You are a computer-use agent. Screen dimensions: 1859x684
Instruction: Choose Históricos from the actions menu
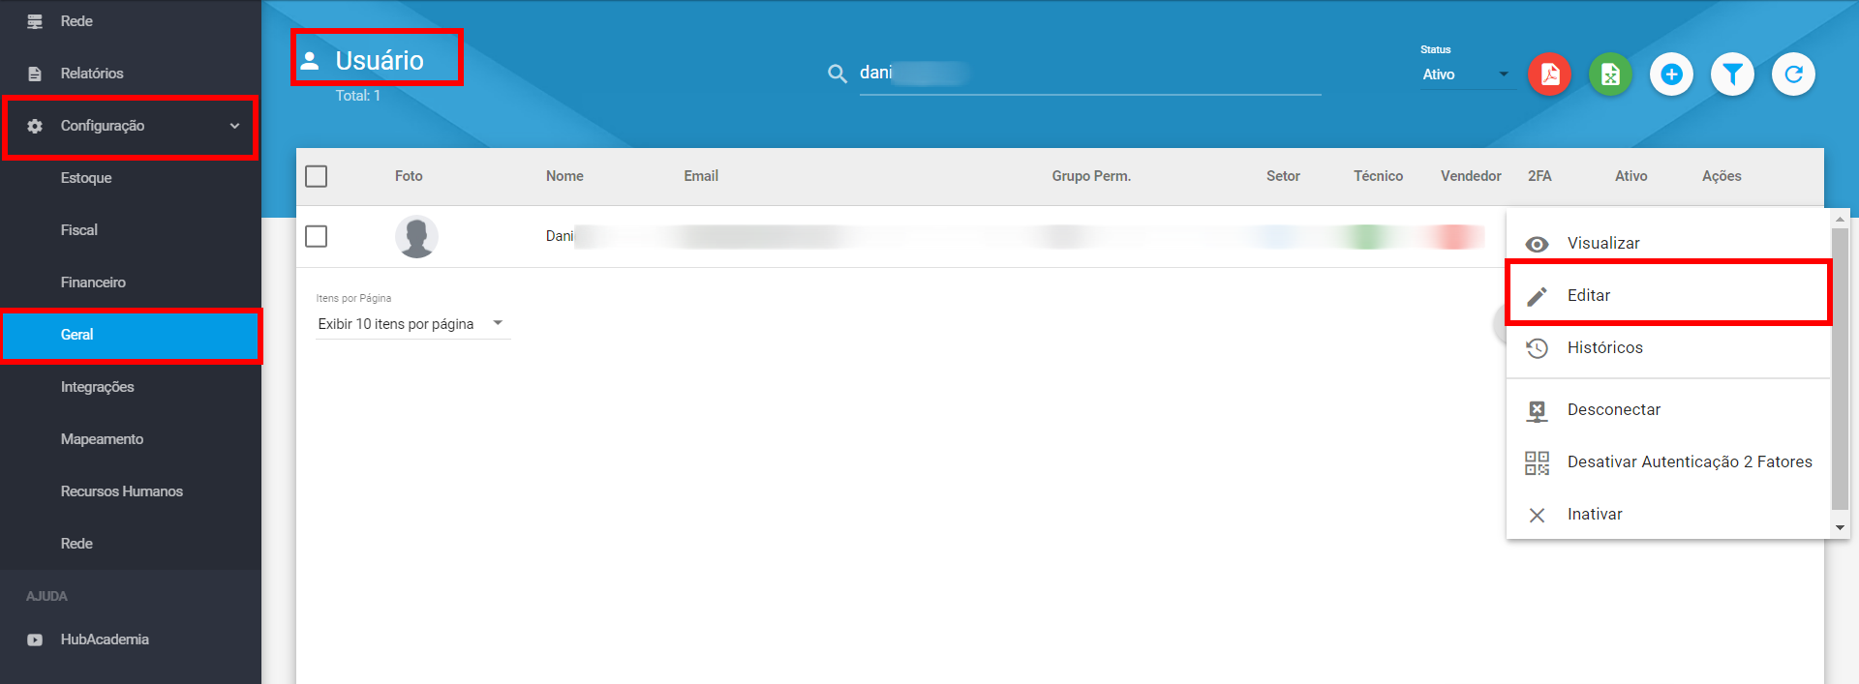[1668, 348]
